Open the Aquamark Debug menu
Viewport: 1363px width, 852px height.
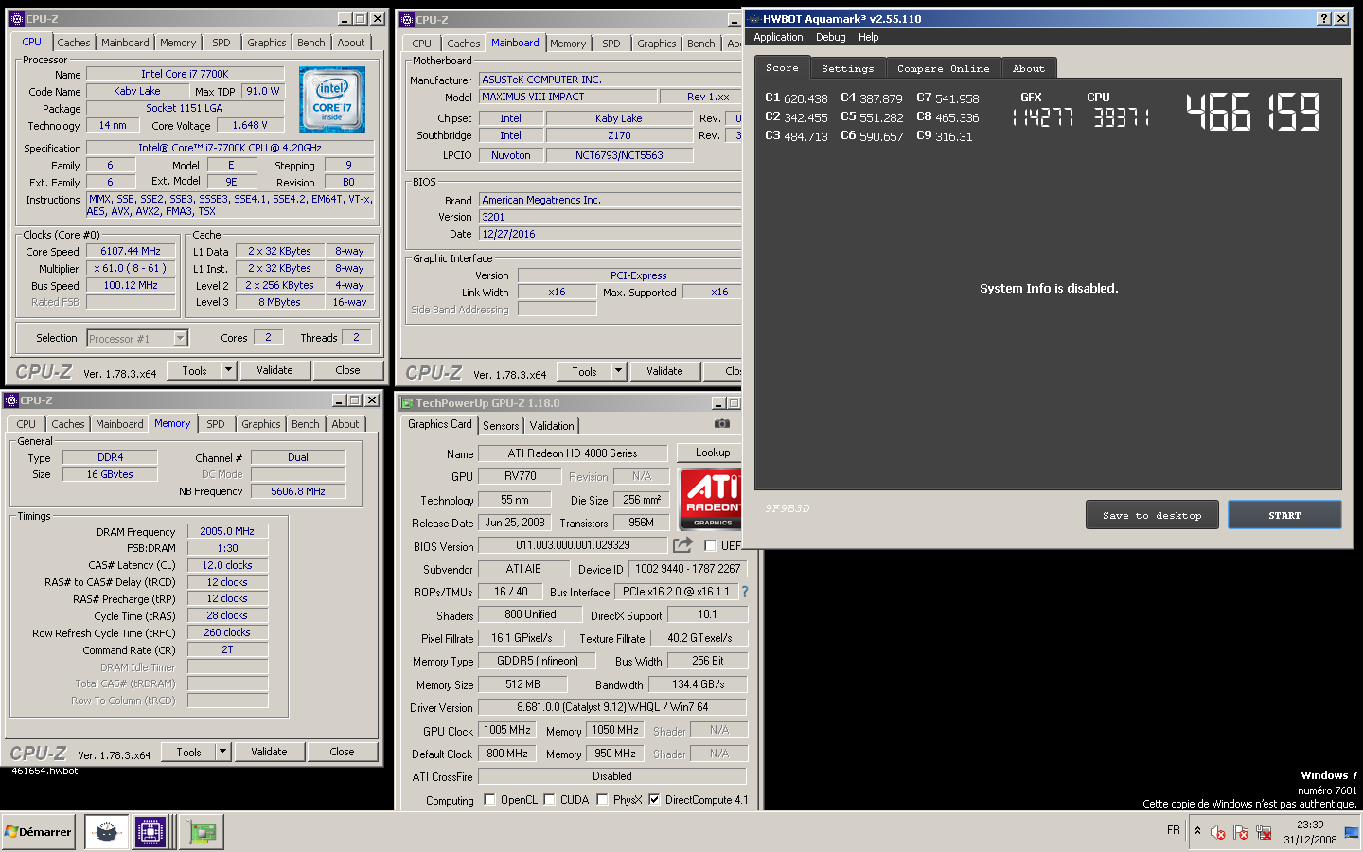click(831, 38)
